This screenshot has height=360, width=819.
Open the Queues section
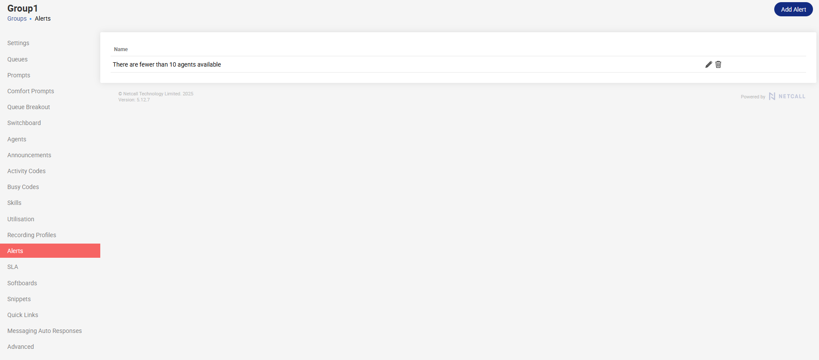pyautogui.click(x=17, y=59)
